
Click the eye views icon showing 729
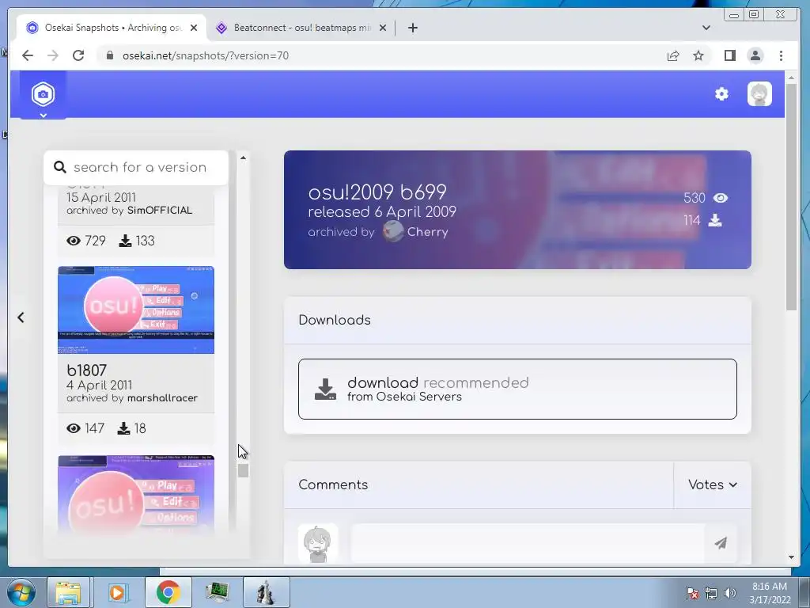tap(74, 241)
